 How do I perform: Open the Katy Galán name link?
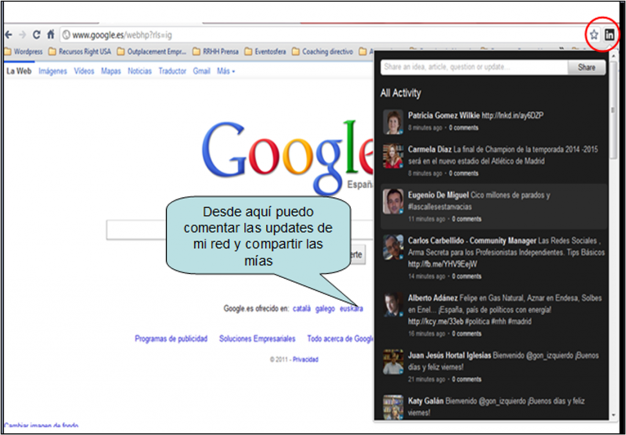[x=425, y=401]
